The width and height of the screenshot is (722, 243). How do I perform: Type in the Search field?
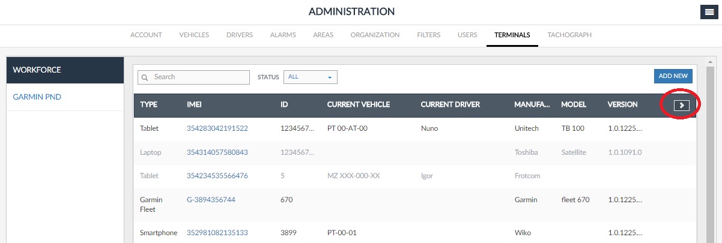coord(198,77)
